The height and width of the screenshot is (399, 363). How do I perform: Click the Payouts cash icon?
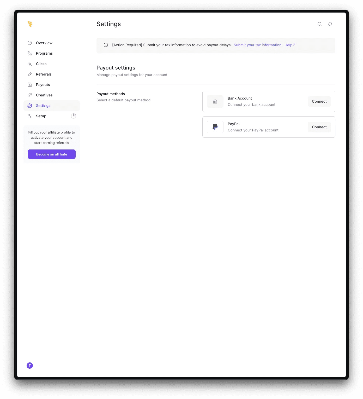point(30,85)
